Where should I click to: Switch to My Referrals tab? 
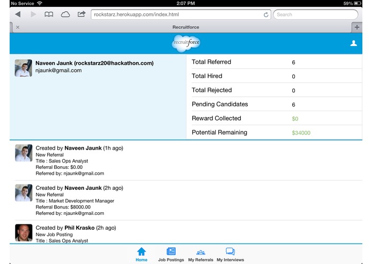click(x=201, y=254)
